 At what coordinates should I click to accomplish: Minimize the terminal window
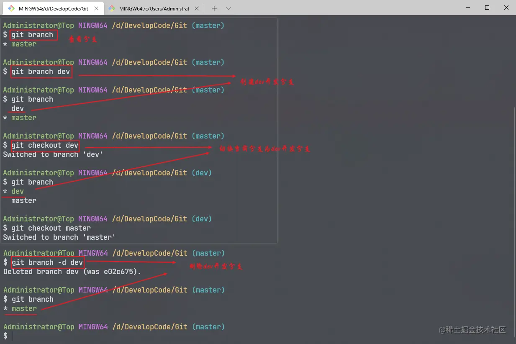tap(467, 8)
